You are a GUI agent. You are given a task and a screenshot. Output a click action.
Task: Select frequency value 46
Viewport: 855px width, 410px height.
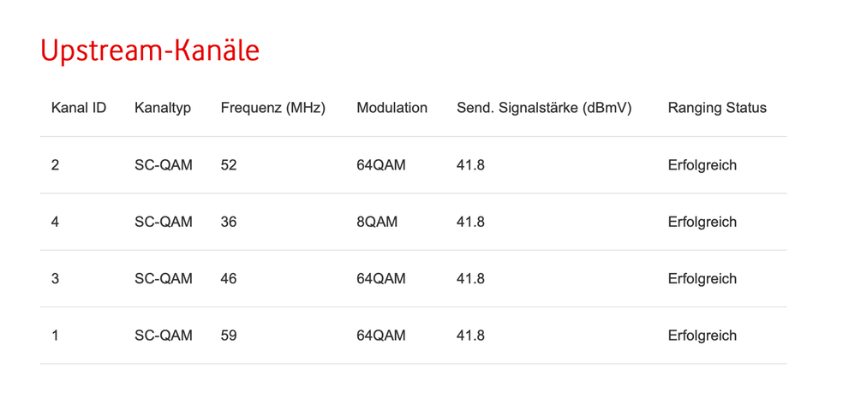tap(229, 279)
